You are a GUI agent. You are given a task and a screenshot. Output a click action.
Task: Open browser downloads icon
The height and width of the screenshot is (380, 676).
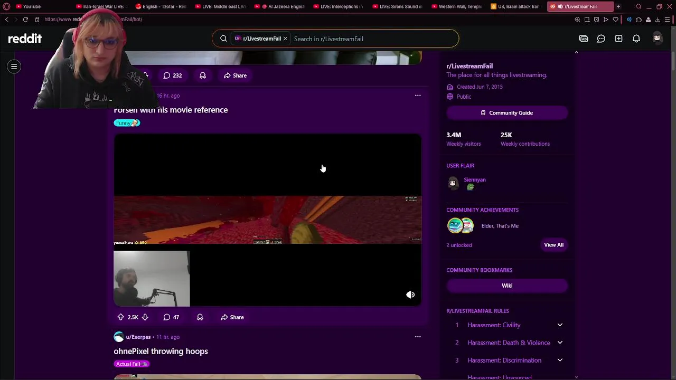point(658,20)
